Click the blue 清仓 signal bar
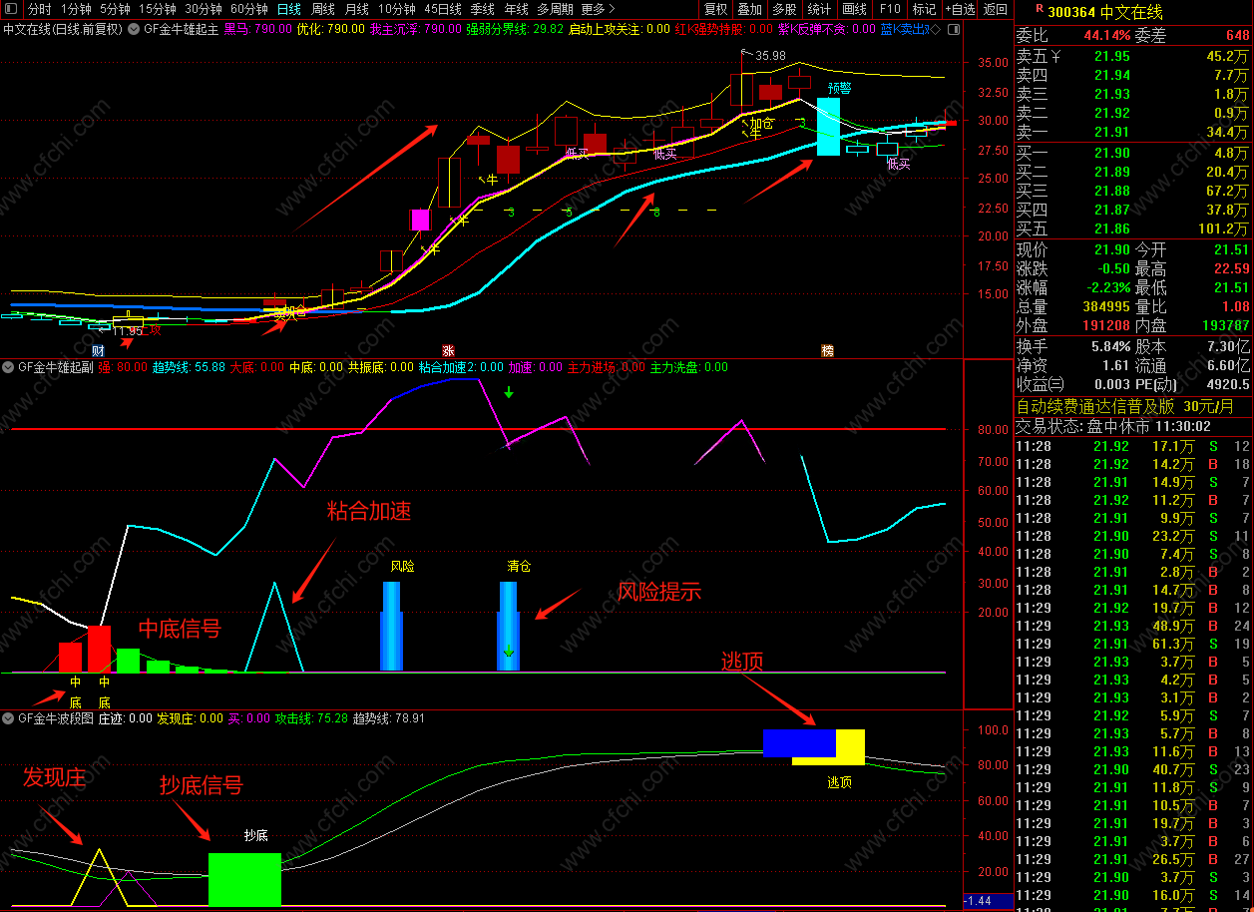Image resolution: width=1254 pixels, height=912 pixels. pyautogui.click(x=508, y=626)
